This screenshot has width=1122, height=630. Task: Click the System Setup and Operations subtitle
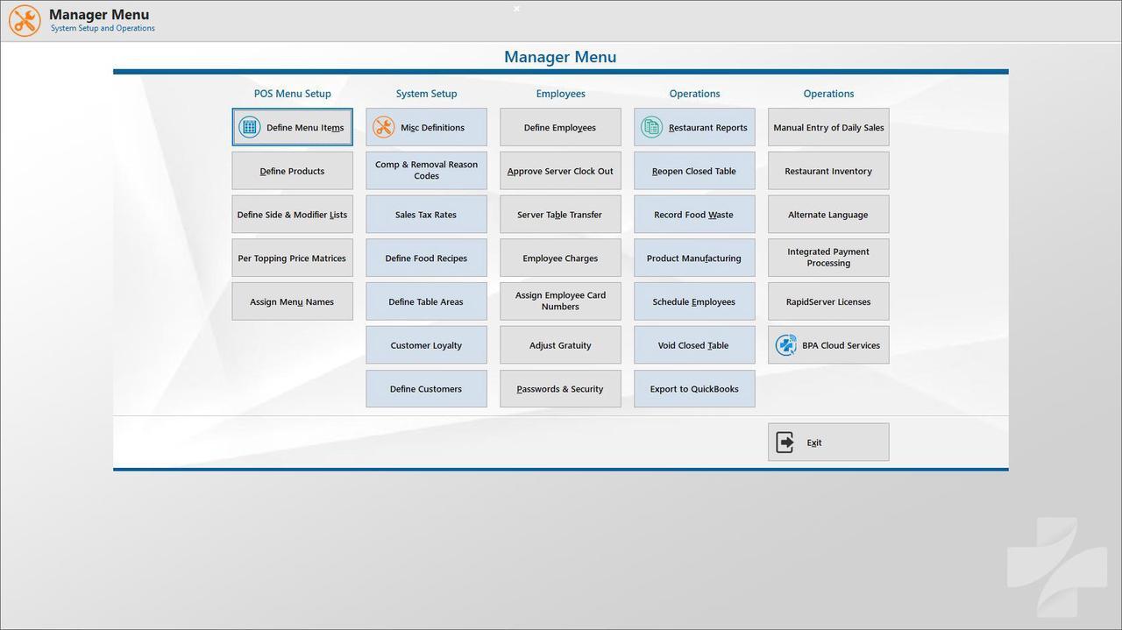[x=103, y=28]
